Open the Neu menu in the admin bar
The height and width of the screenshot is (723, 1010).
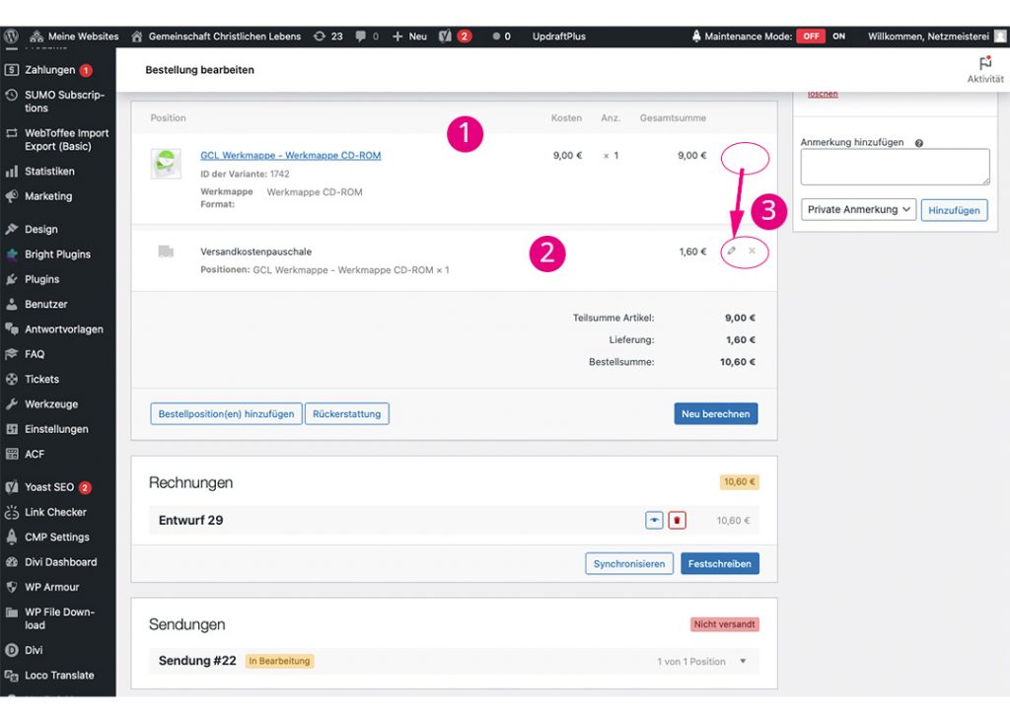point(409,36)
